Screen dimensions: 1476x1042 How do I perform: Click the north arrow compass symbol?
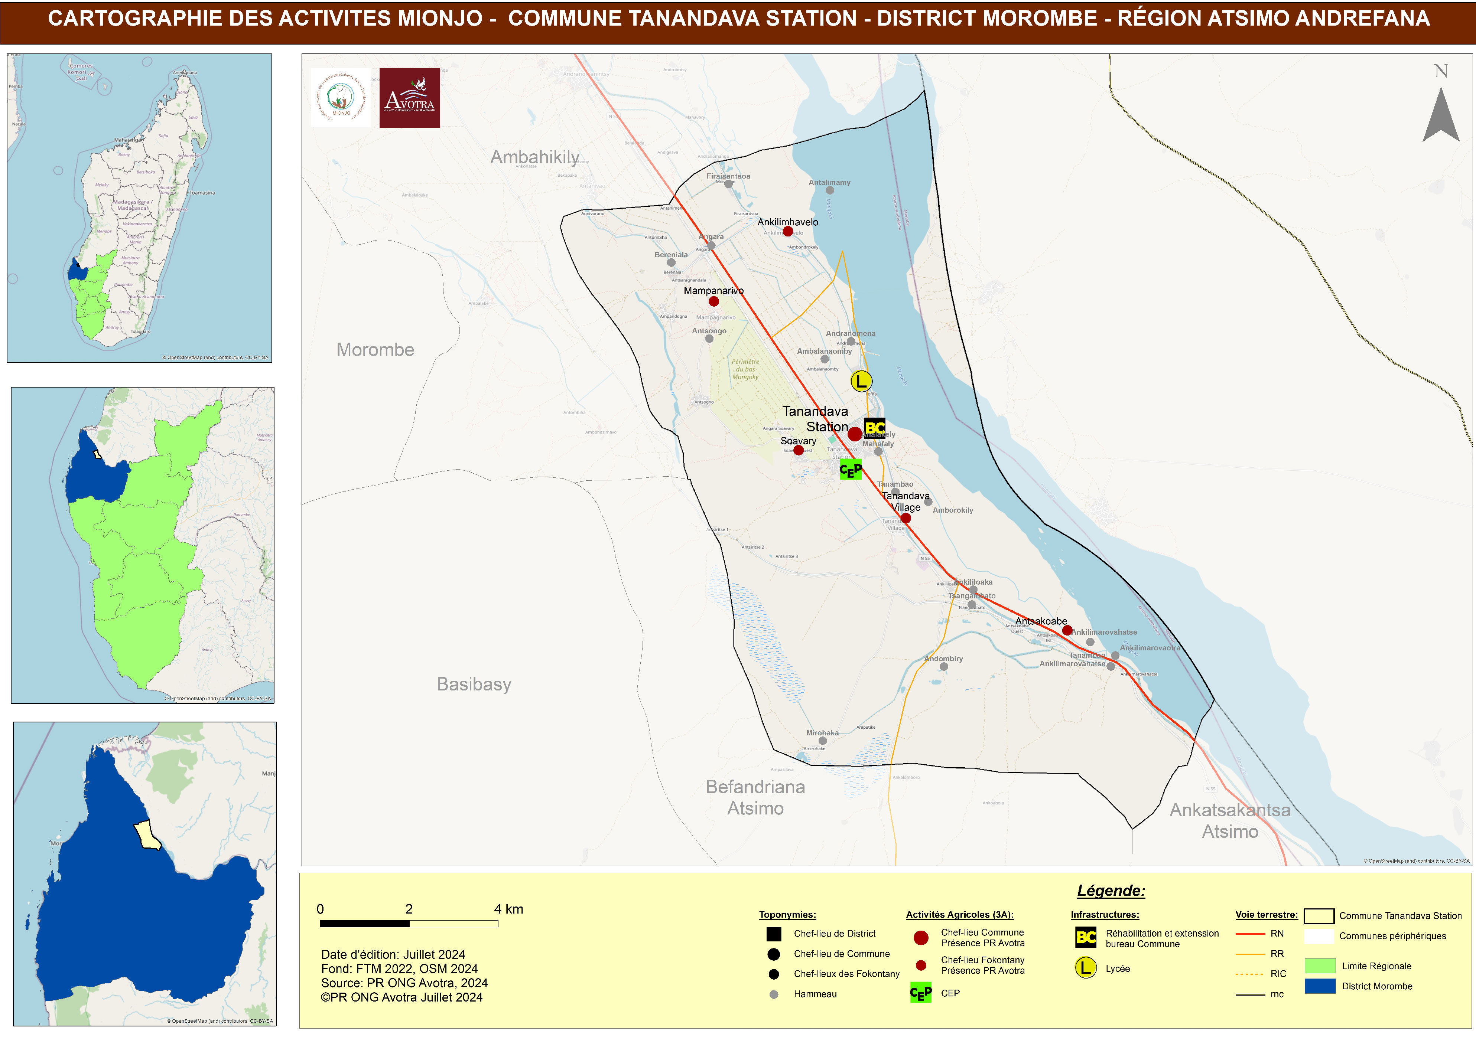click(1441, 114)
